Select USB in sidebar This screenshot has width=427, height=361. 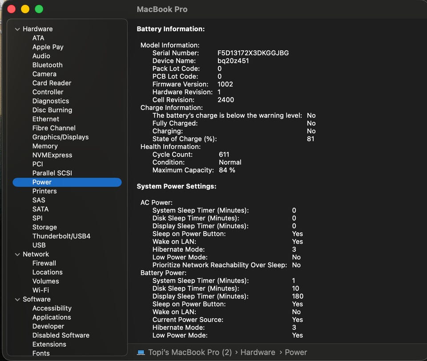point(39,245)
